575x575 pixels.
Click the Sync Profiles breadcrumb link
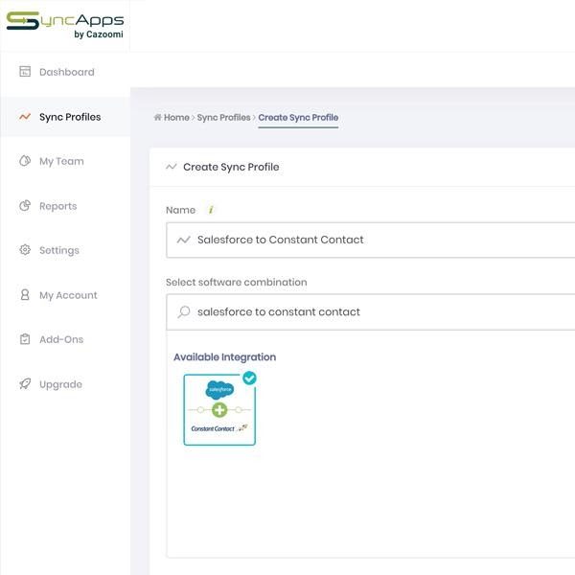click(x=223, y=117)
